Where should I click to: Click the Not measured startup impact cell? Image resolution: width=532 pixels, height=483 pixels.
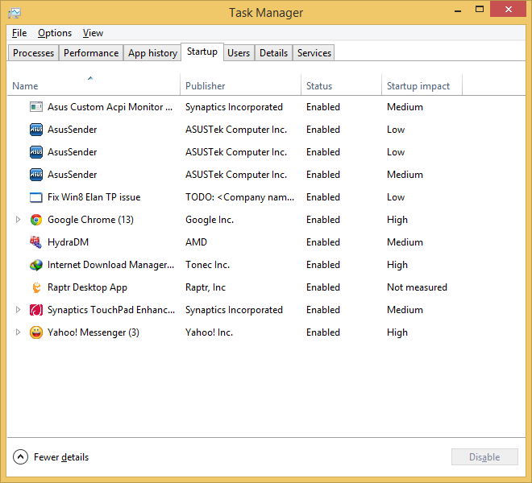pos(417,287)
